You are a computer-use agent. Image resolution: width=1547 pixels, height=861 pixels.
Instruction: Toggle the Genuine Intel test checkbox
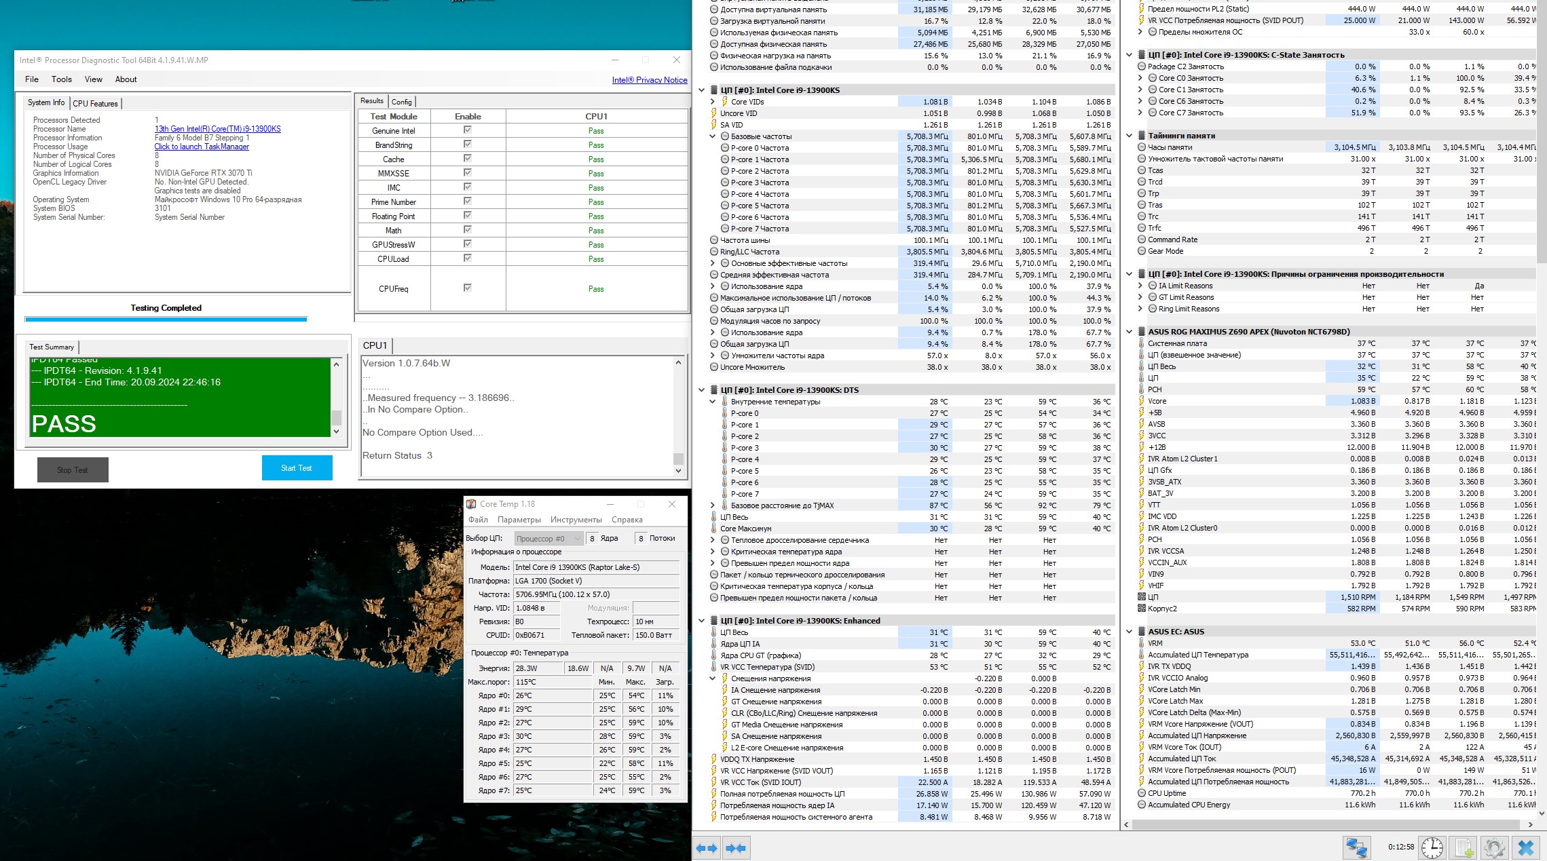pos(467,130)
